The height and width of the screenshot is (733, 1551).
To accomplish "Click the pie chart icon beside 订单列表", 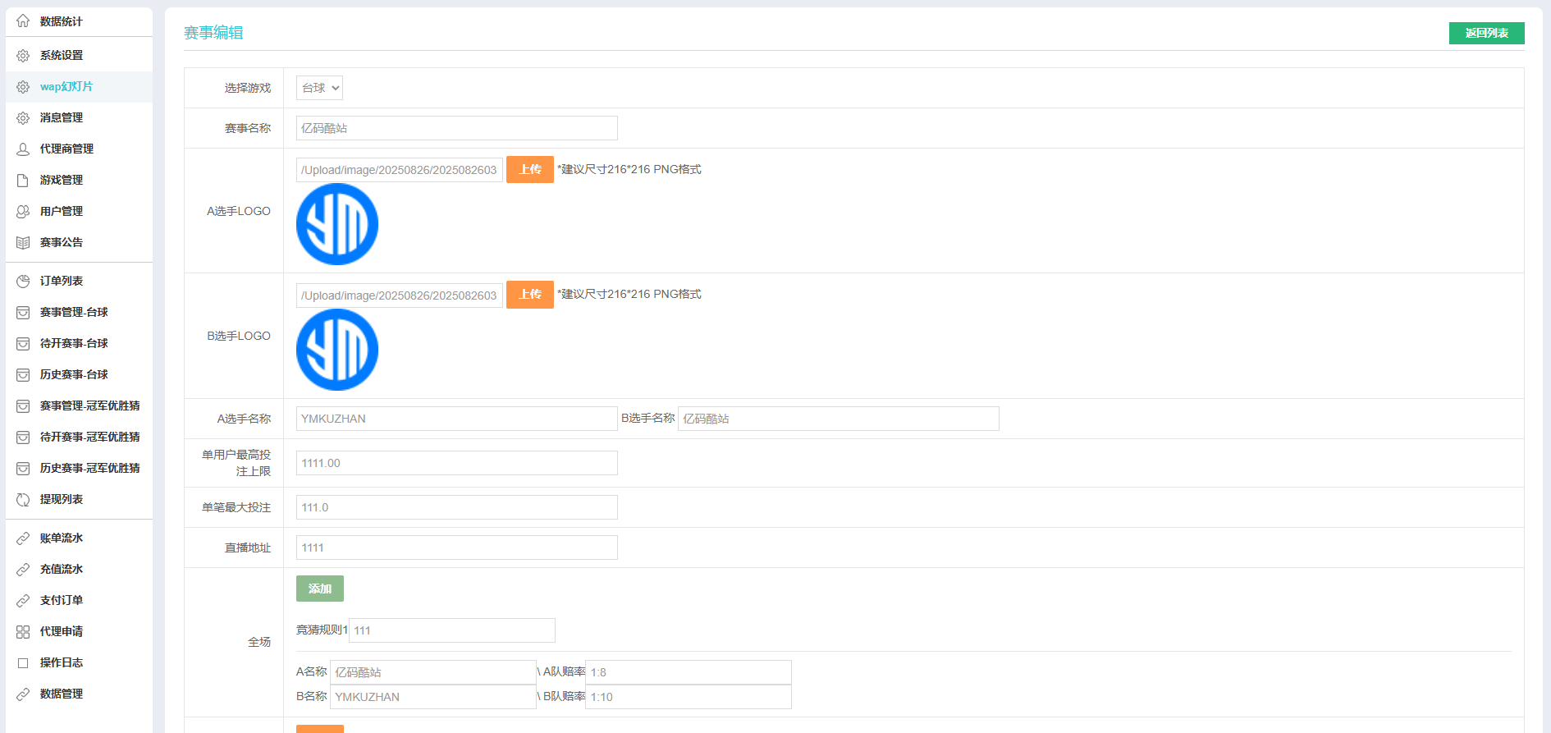I will pos(23,282).
